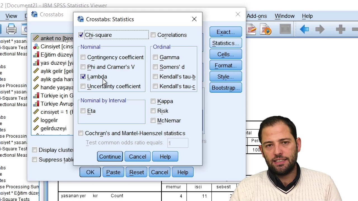The width and height of the screenshot is (358, 201).
Task: Select 'aylık gelir' variable in list
Action: point(53,71)
